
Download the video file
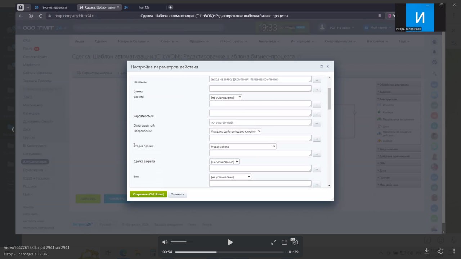point(426,251)
